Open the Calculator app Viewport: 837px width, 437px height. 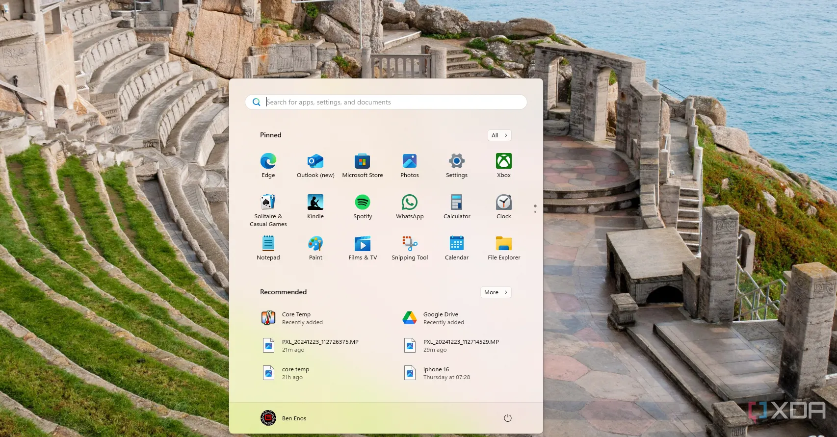click(x=457, y=207)
